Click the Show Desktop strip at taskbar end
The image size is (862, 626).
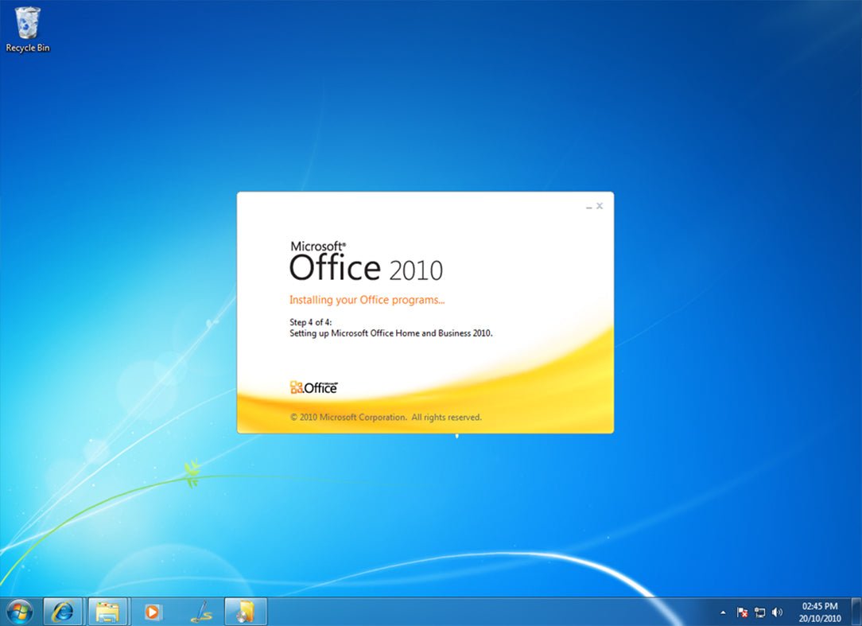(856, 612)
